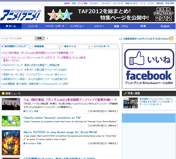Viewport: 176px width, 159px height.
Task: Open the 東京国際アニメフェア2012 feature report link
Action: [x=156, y=102]
